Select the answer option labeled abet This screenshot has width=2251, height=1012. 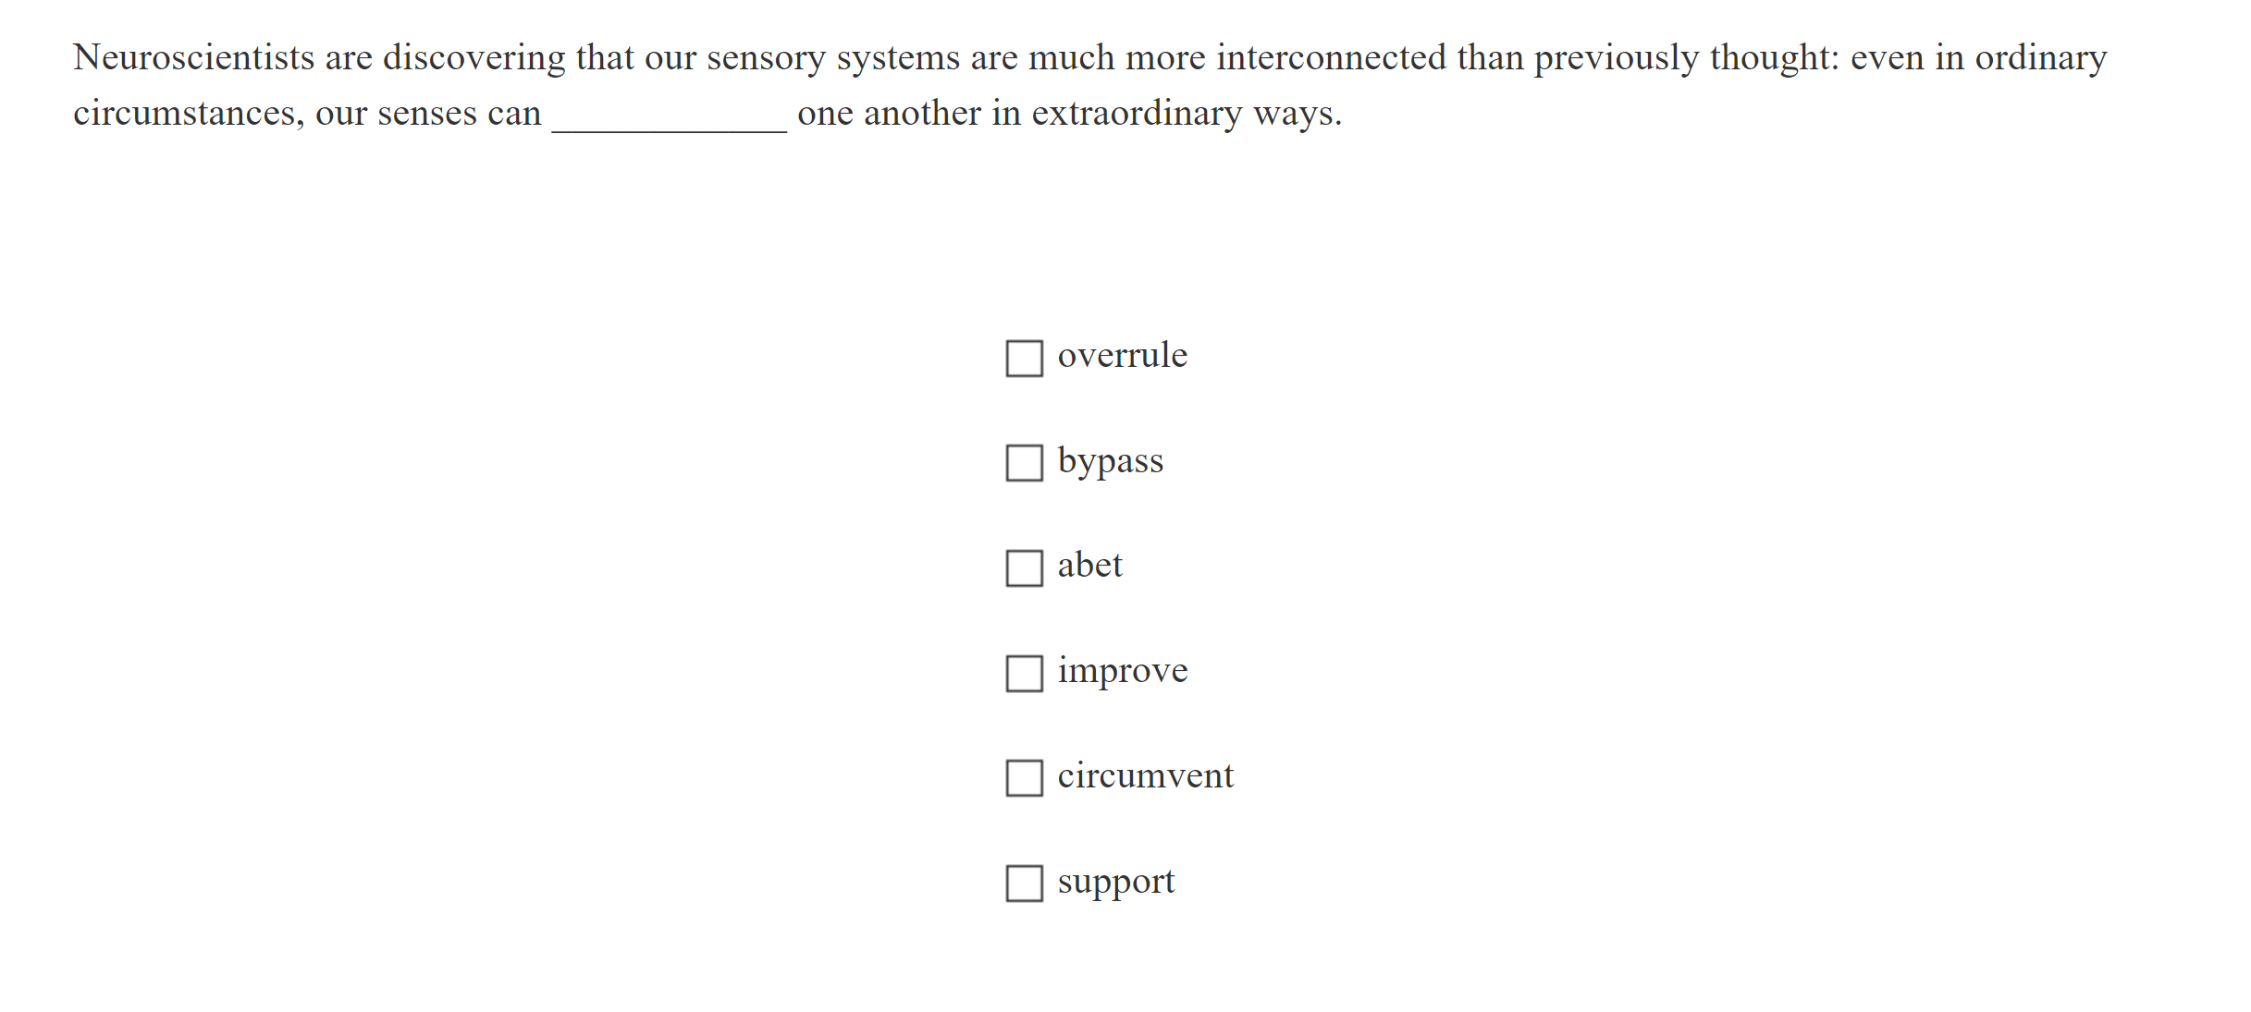coord(1089,565)
